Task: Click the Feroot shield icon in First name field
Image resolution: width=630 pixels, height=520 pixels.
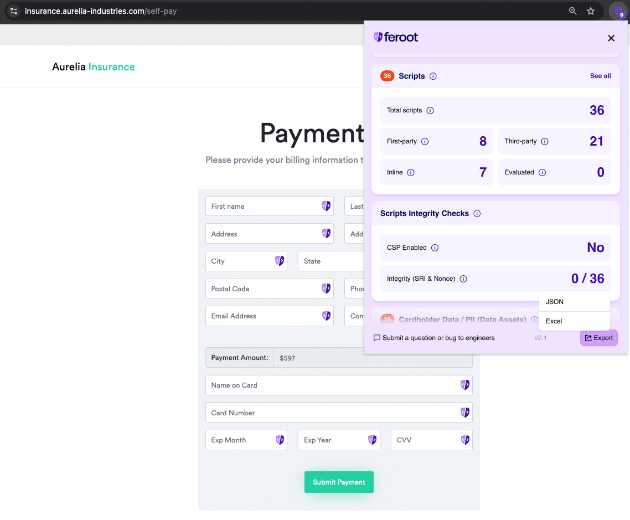Action: (326, 206)
